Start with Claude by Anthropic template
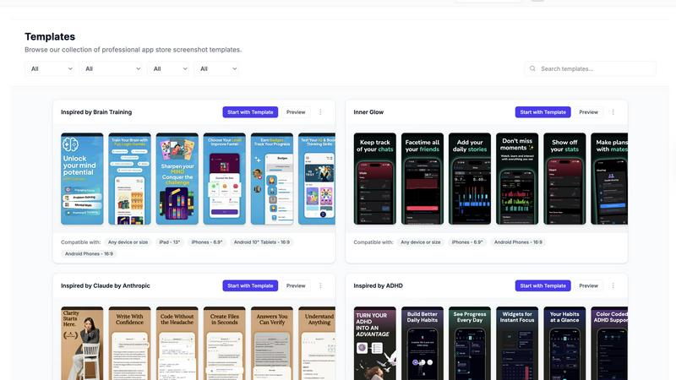The image size is (676, 380). pos(250,285)
